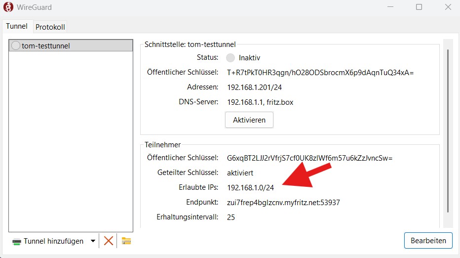This screenshot has height=258, width=460.
Task: Maximize the WireGuard window
Action: click(x=419, y=7)
